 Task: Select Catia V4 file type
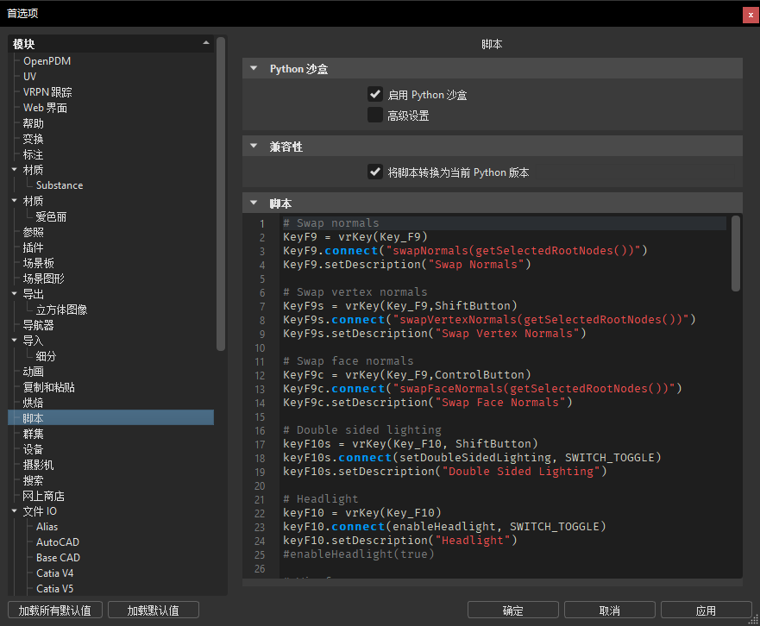54,573
